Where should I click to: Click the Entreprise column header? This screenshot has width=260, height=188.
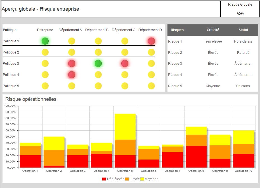(x=45, y=30)
